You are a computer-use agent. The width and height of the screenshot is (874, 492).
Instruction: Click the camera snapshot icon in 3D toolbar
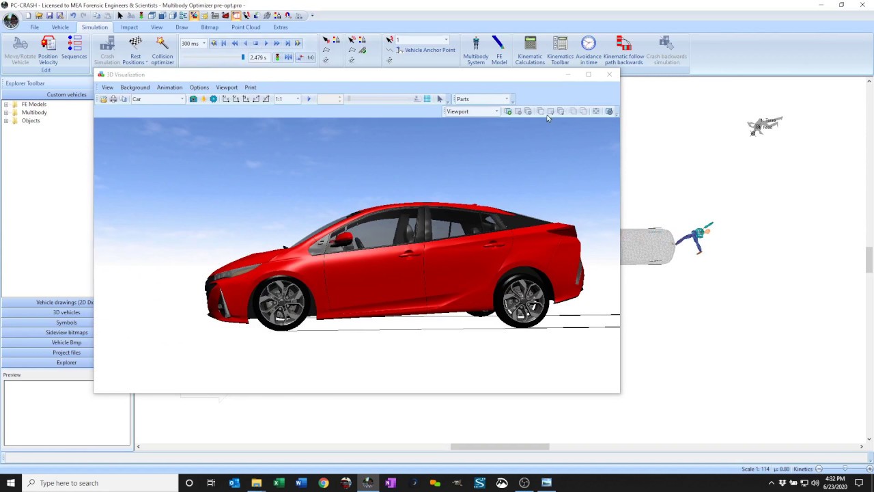[193, 99]
